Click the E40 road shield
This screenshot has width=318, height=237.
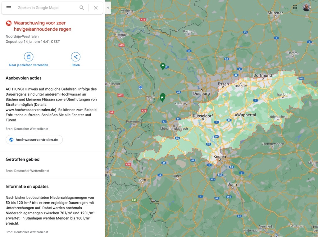pos(134,200)
